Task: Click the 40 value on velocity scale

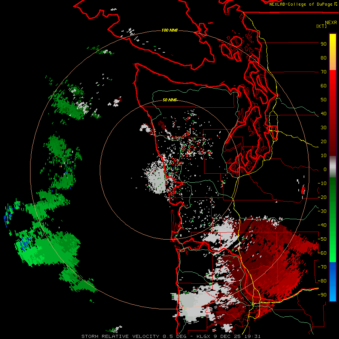Action: pos(324,114)
